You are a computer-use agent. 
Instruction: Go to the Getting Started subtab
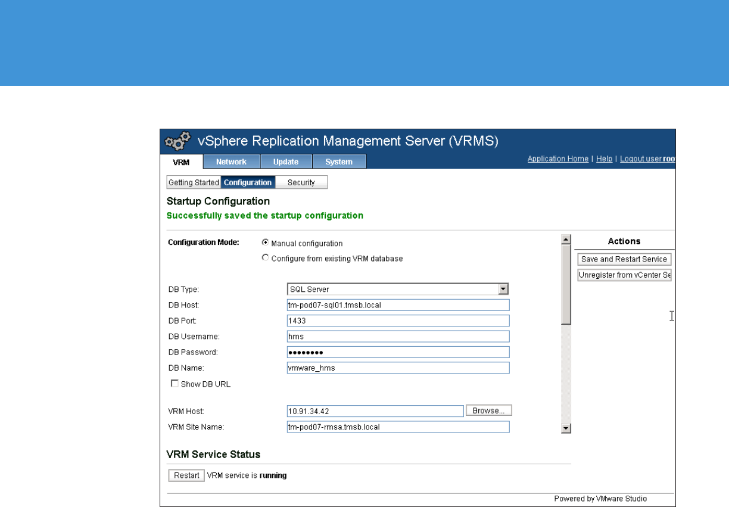pyautogui.click(x=194, y=182)
